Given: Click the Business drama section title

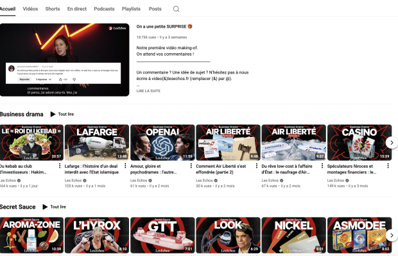Looking at the screenshot, I should coord(22,114).
